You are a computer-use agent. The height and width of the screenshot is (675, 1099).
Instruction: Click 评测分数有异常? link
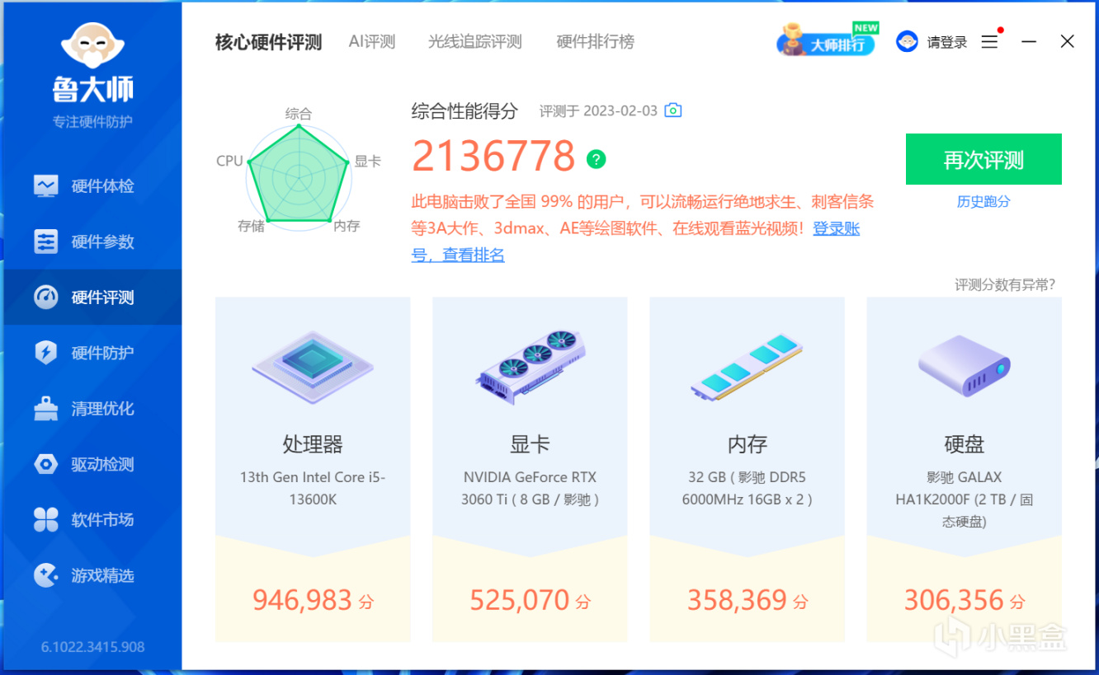(1005, 285)
